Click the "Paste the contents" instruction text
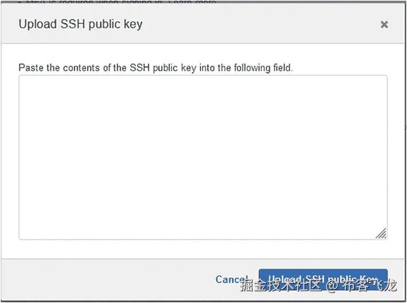Screen dimensions: 407x303 coord(156,68)
